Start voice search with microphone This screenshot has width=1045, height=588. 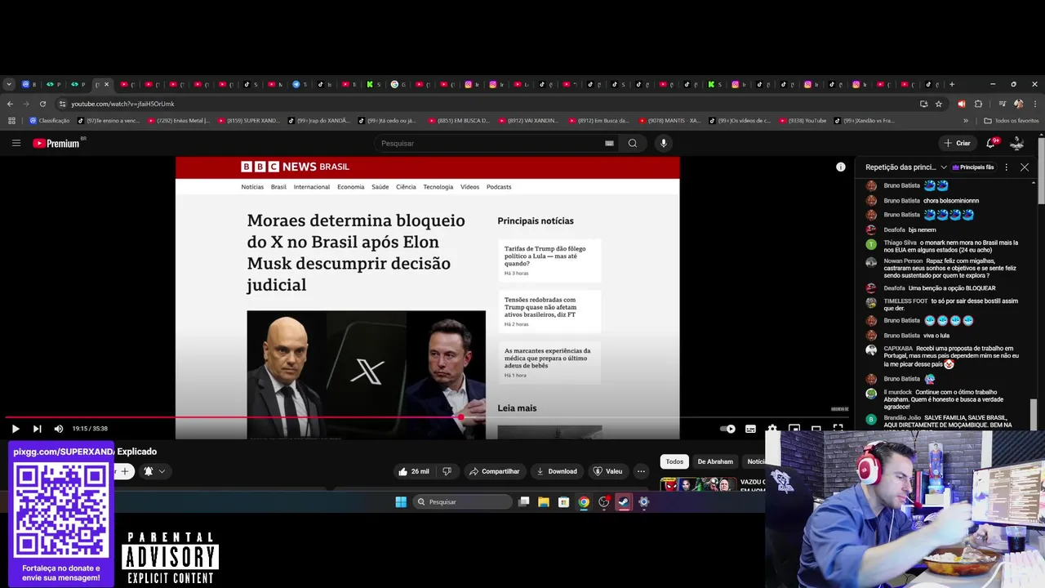(663, 143)
